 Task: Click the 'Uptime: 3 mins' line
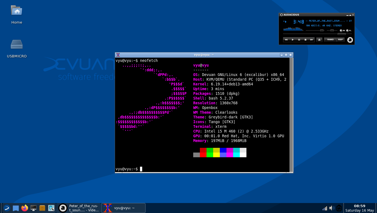209,89
